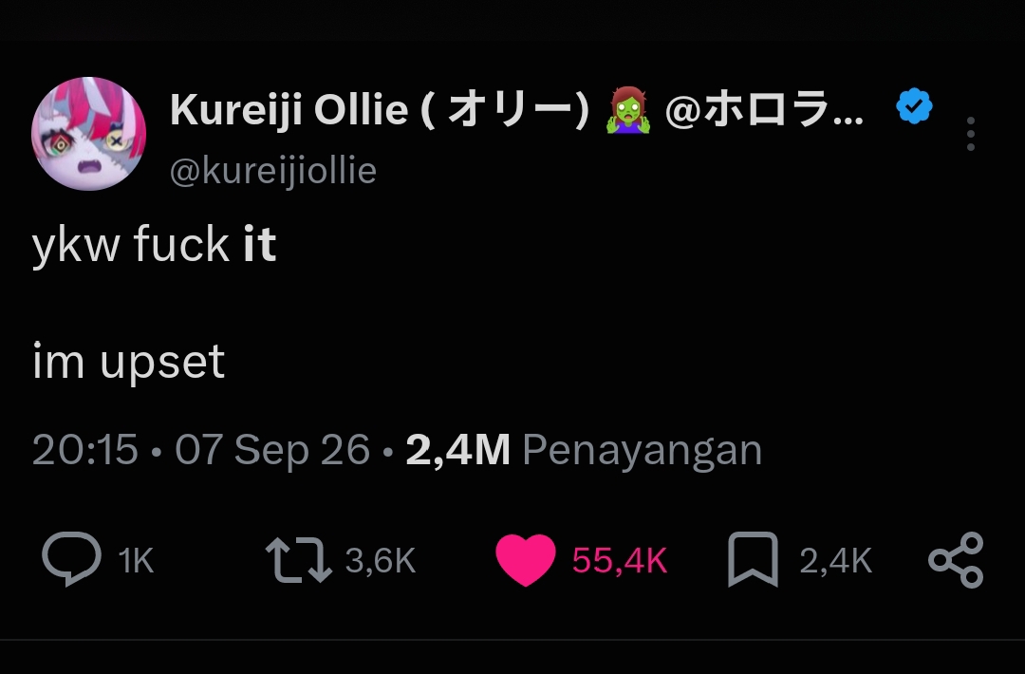This screenshot has height=674, width=1025.
Task: Click the repost arrows icon
Action: pos(299,560)
